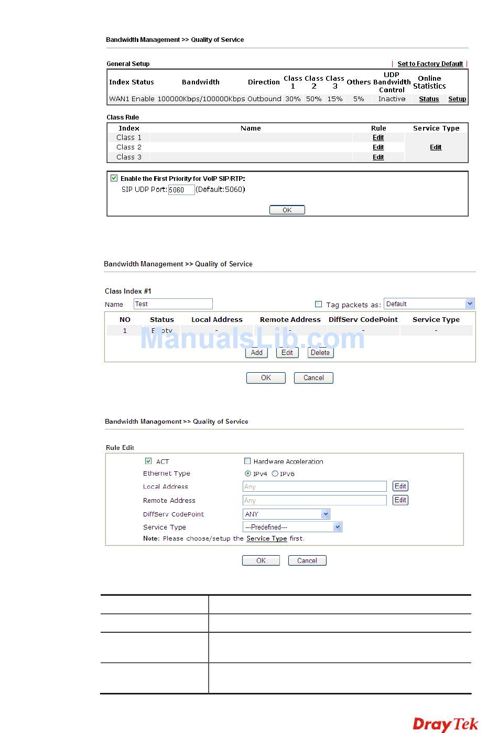This screenshot has width=498, height=733.
Task: Click the Remote Address field
Action: tap(315, 501)
